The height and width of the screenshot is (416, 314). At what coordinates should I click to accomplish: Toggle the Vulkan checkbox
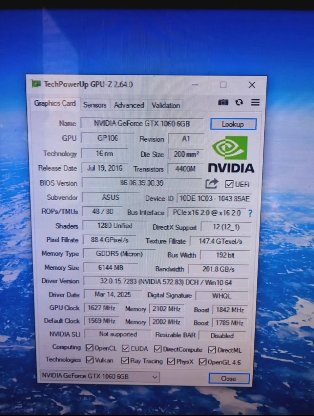point(89,360)
